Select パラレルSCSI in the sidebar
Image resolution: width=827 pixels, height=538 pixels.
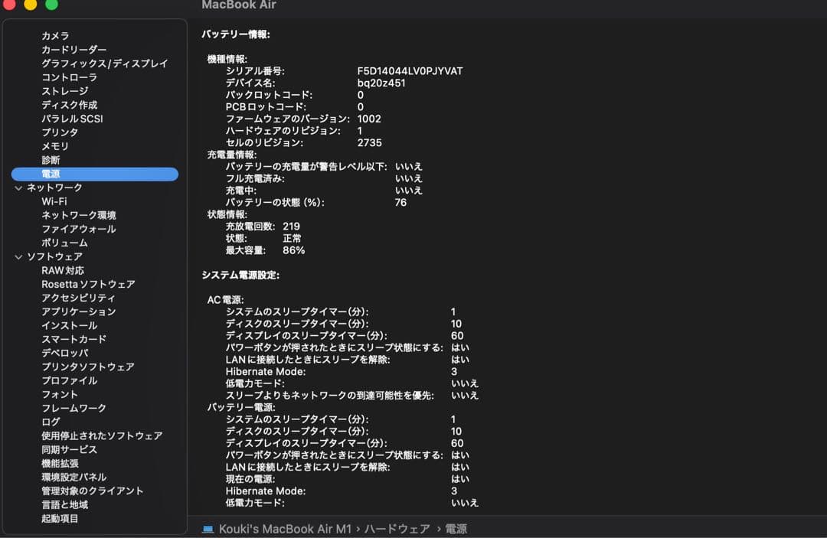click(x=72, y=119)
